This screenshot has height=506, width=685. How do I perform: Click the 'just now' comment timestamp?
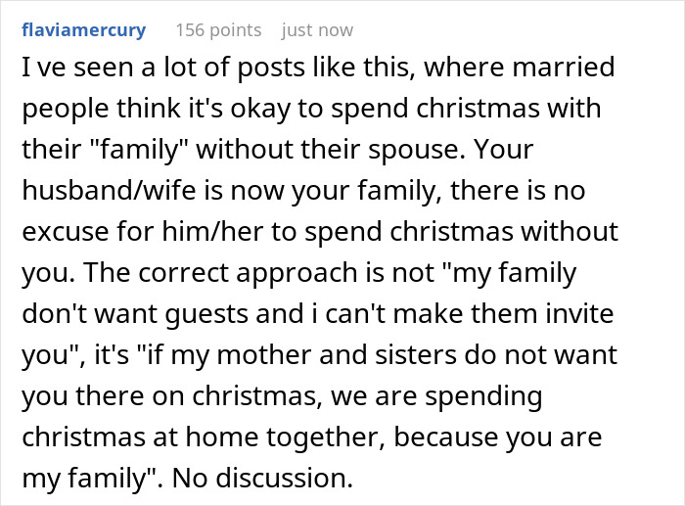[x=317, y=30]
